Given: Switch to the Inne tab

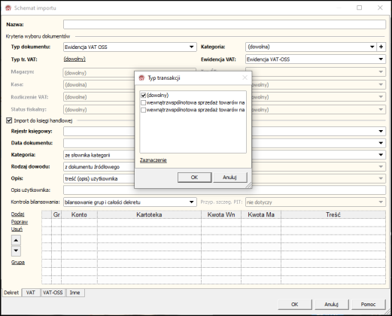Looking at the screenshot, I should pos(74,293).
